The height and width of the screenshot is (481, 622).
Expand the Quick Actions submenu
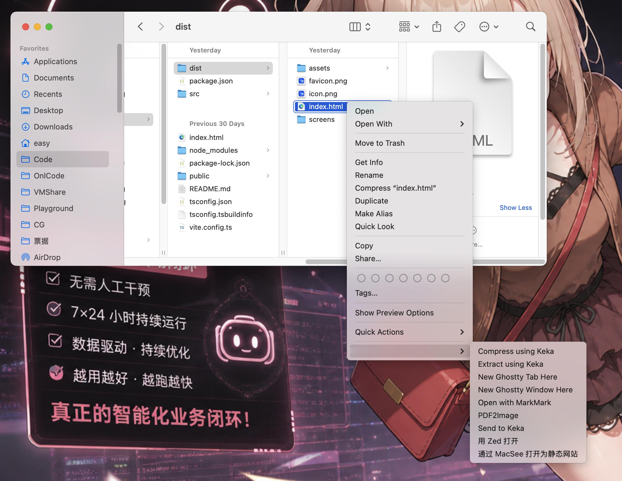(410, 332)
